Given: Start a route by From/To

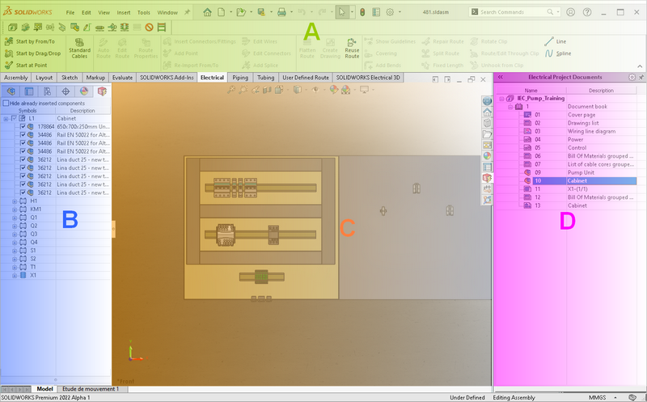Looking at the screenshot, I should tap(32, 41).
